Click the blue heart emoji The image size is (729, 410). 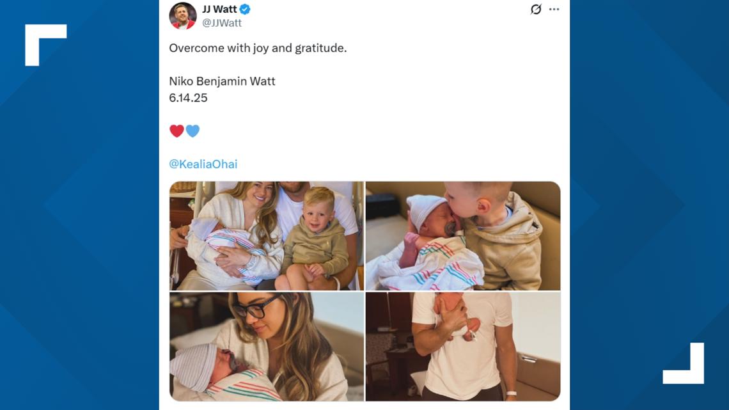192,130
